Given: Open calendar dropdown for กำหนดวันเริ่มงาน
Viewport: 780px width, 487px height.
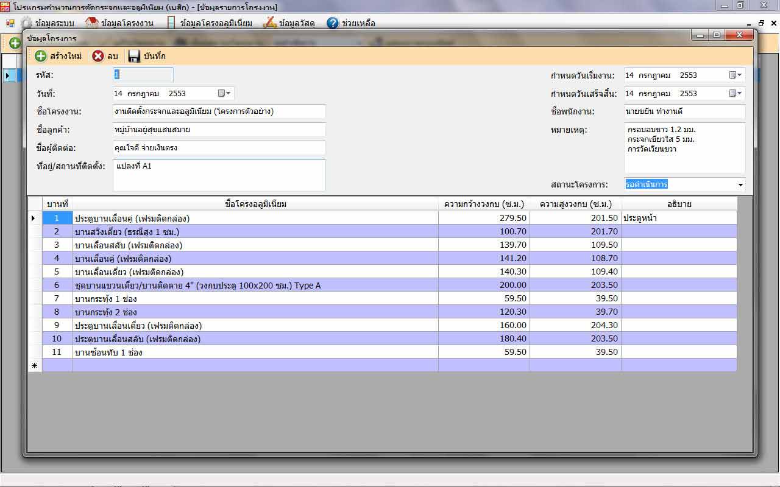Looking at the screenshot, I should click(736, 75).
